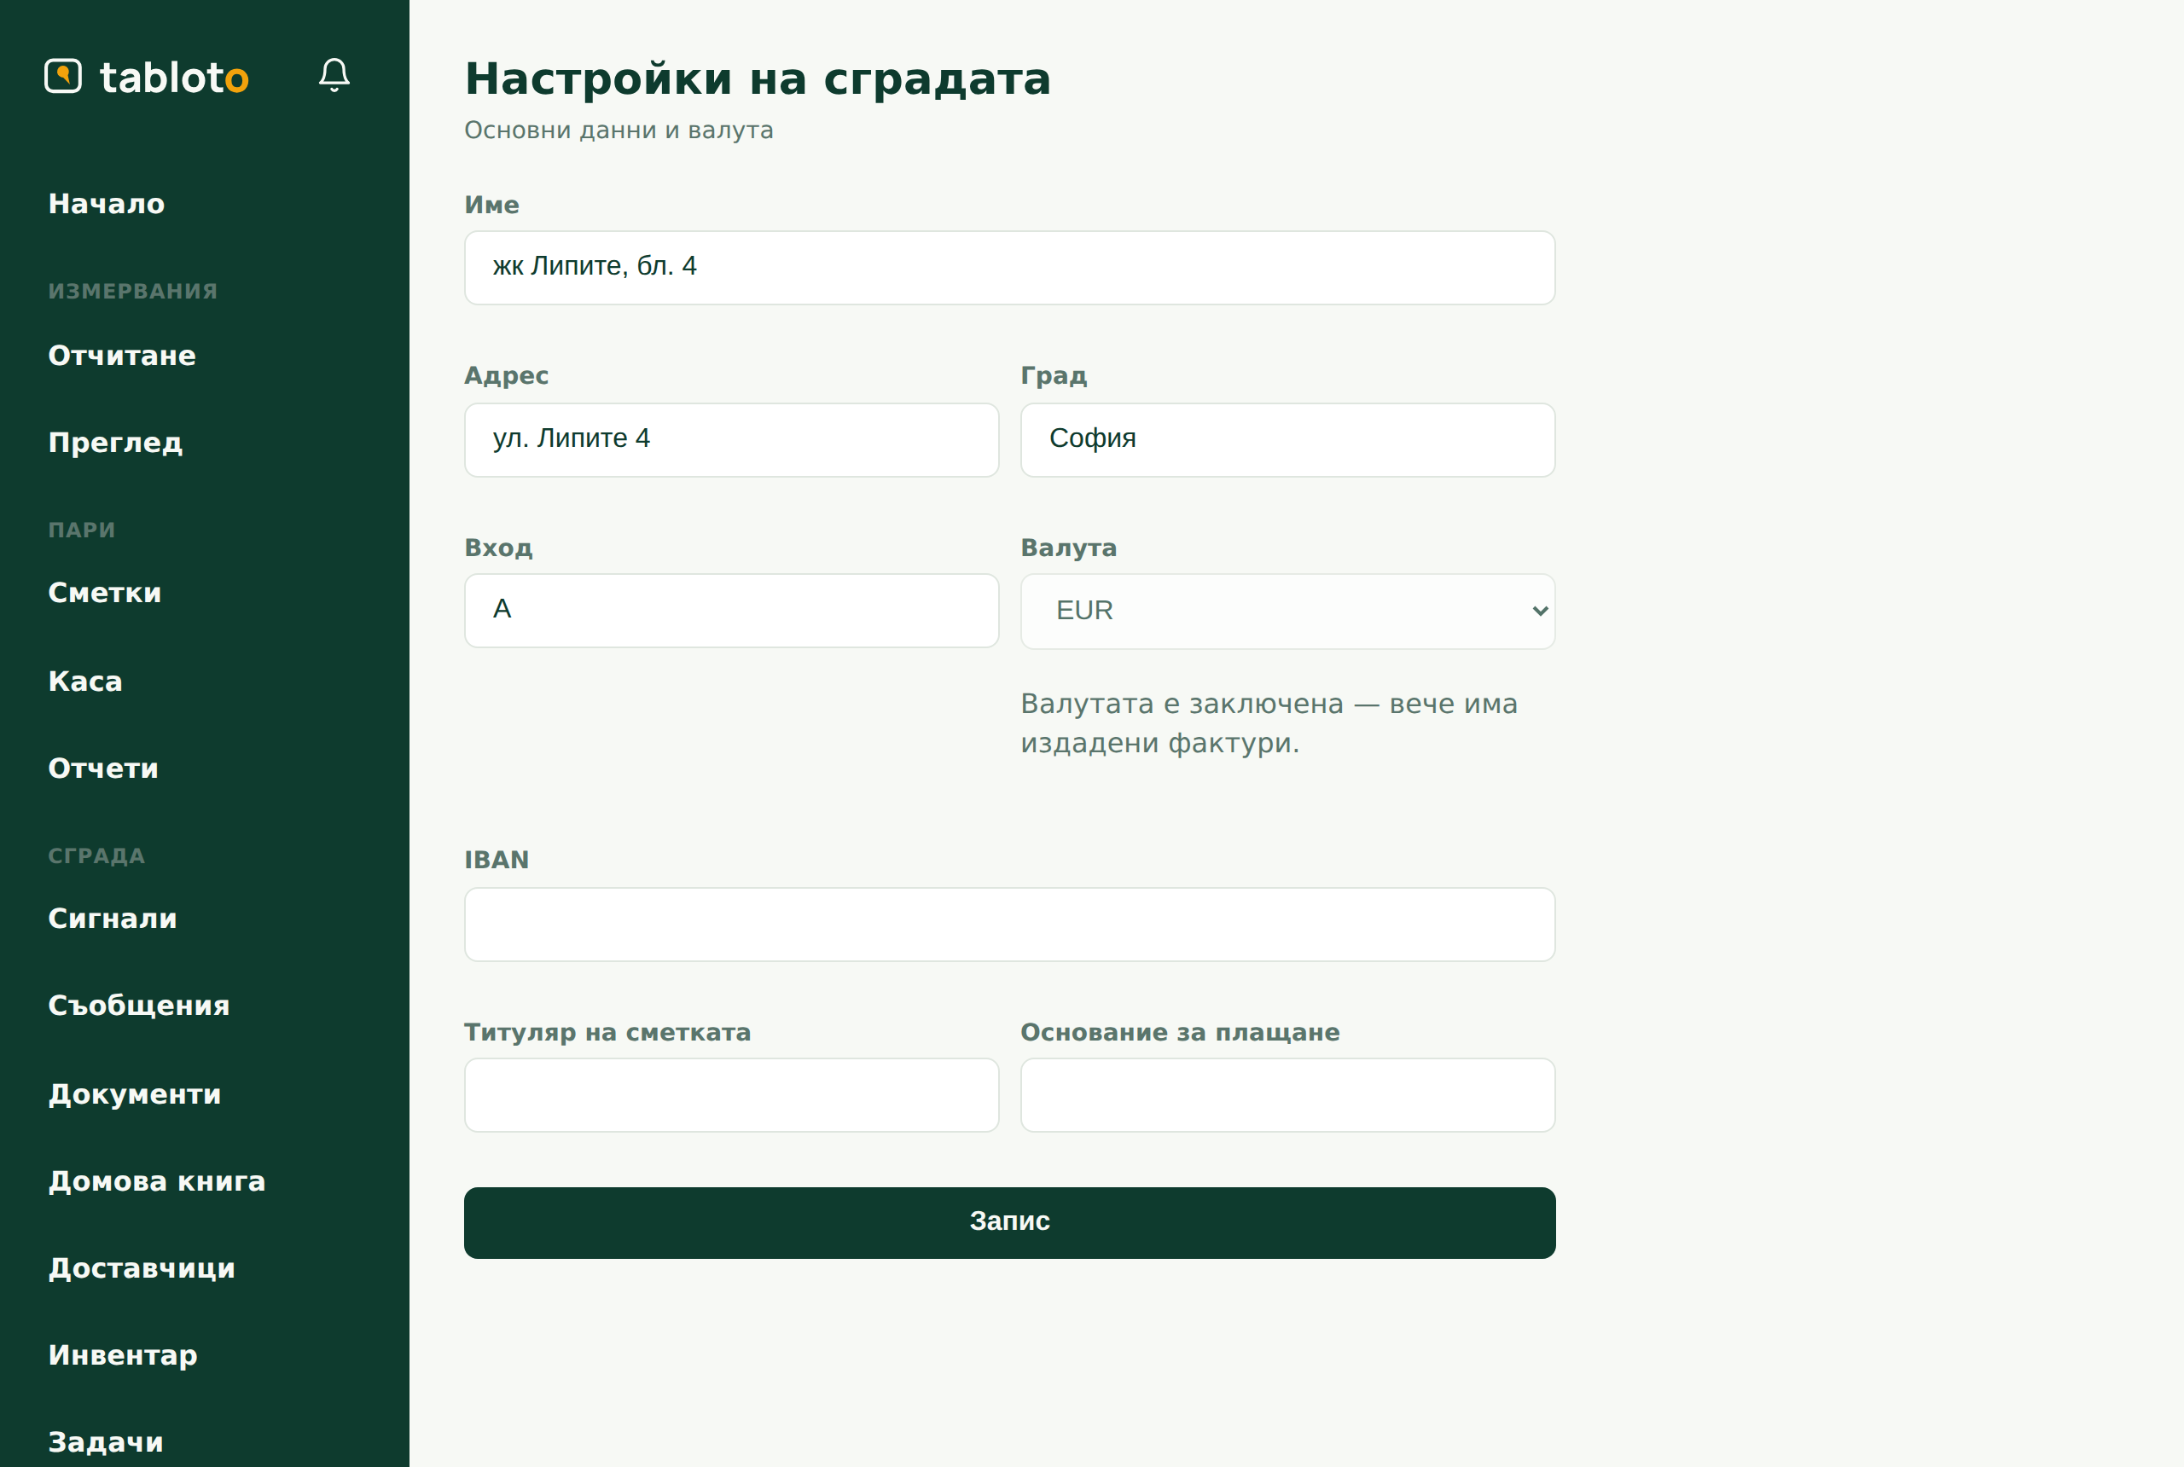The height and width of the screenshot is (1467, 2184).
Task: Click the IBAN field label
Action: [497, 860]
